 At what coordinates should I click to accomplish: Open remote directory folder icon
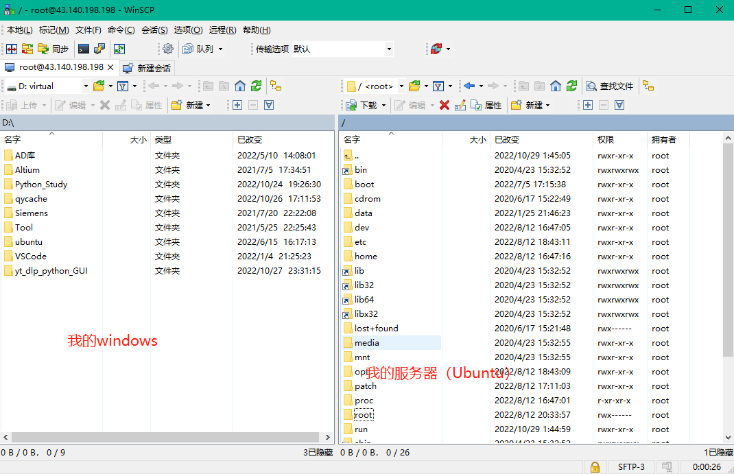[414, 86]
